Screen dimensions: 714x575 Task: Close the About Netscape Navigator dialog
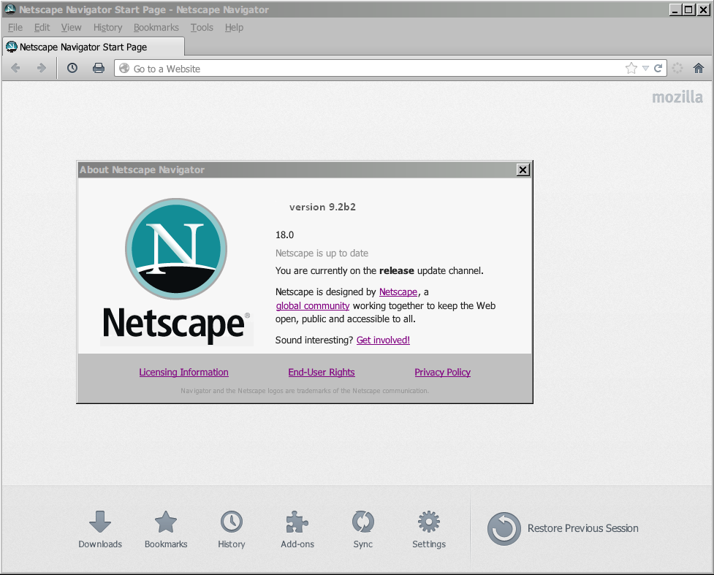[523, 170]
